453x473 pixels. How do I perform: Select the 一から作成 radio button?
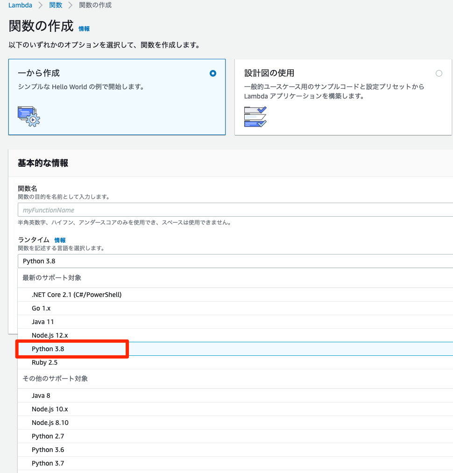coord(213,73)
